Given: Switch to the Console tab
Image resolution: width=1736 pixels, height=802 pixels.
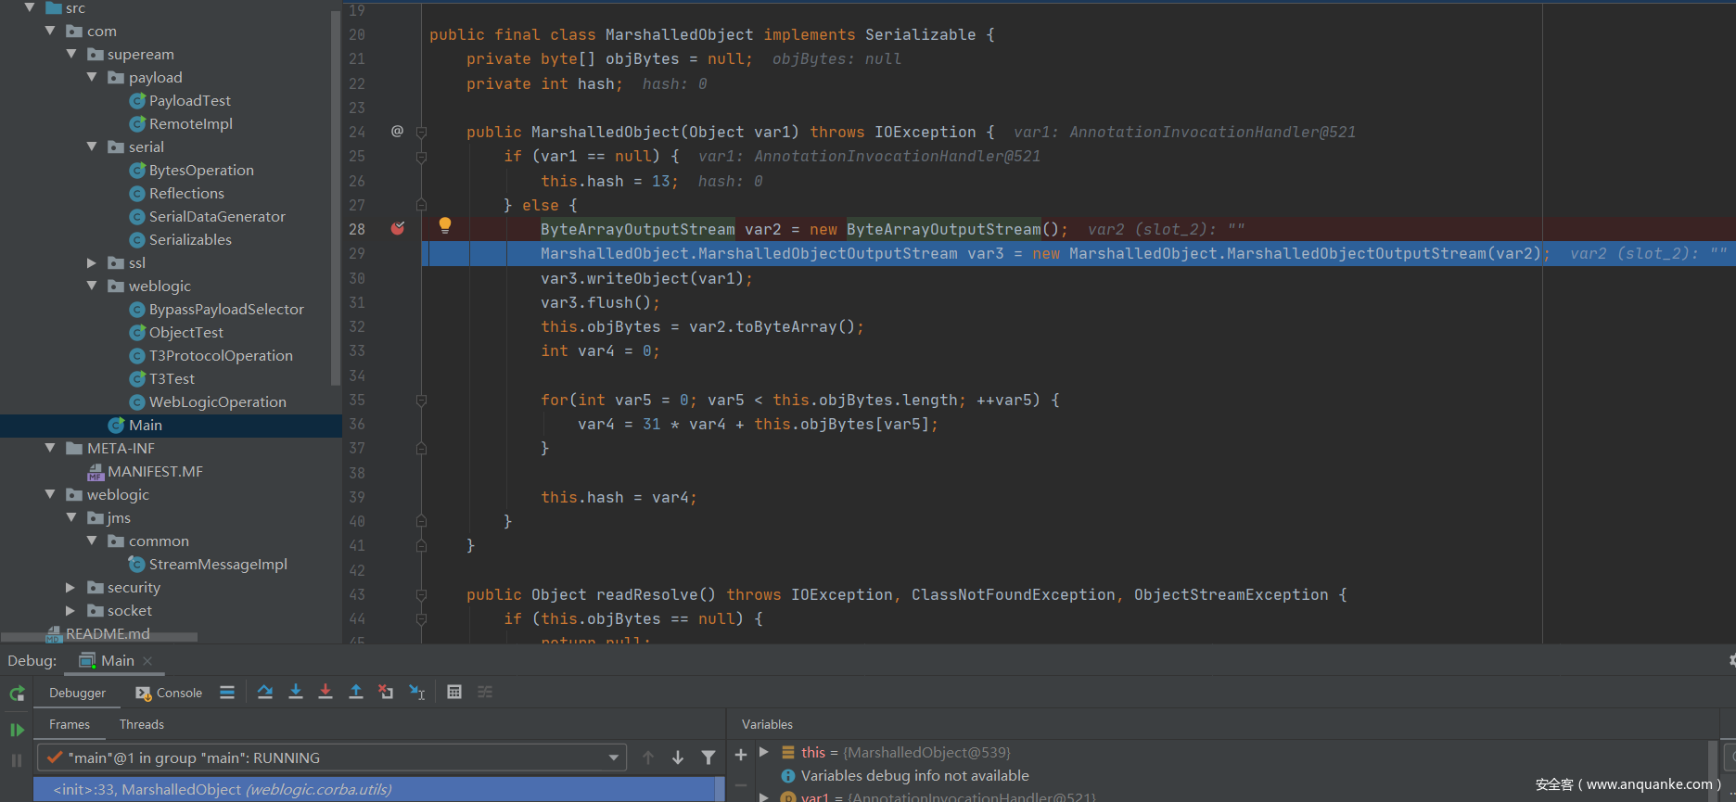Looking at the screenshot, I should pyautogui.click(x=170, y=693).
